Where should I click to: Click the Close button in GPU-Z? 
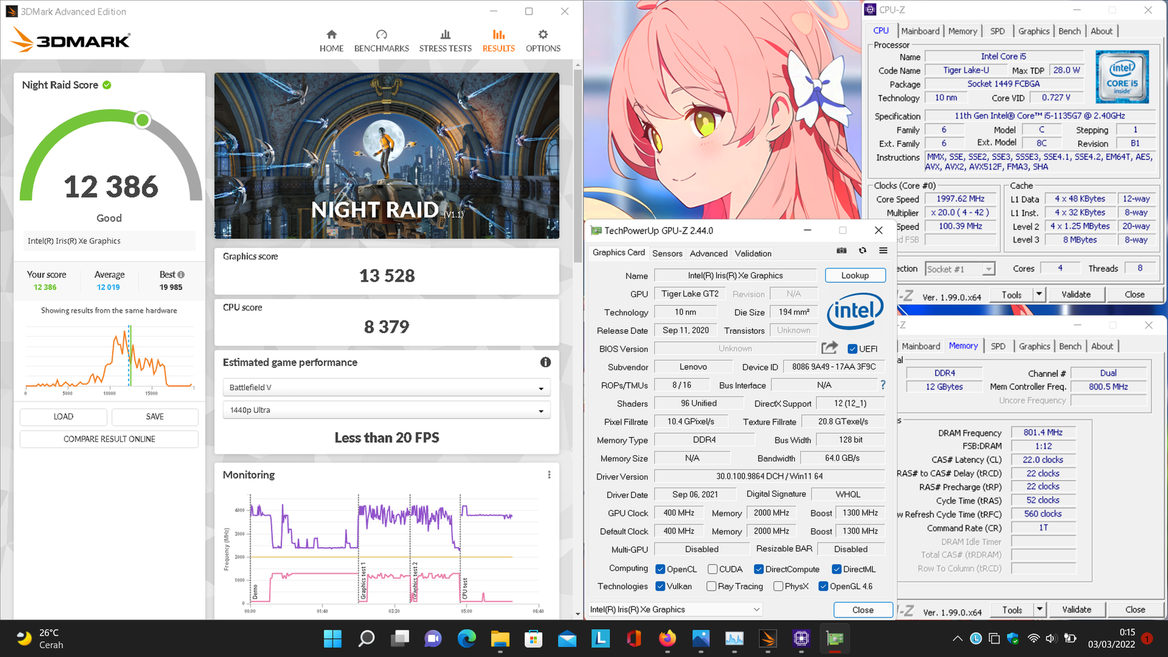point(863,610)
